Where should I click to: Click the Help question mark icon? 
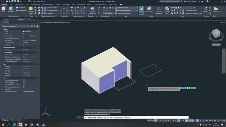(207, 1)
